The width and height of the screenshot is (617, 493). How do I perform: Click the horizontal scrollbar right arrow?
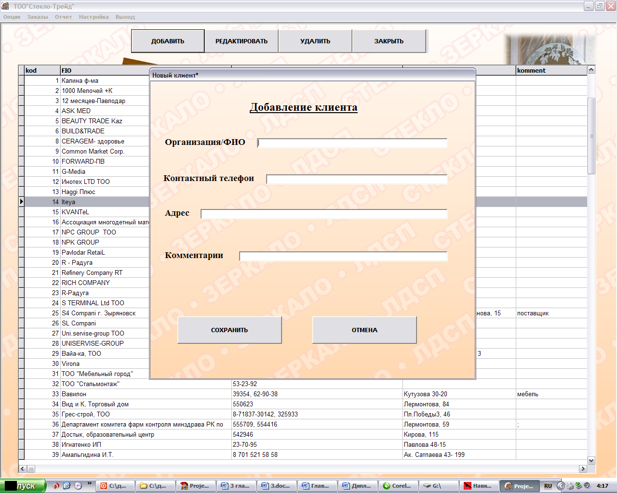(583, 468)
